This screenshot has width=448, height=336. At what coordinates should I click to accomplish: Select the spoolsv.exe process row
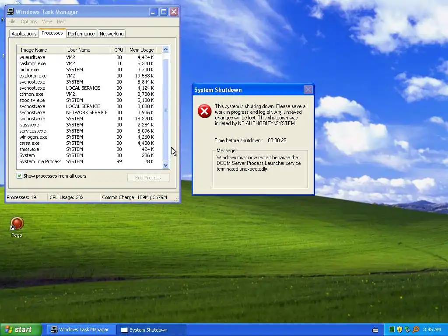coord(89,100)
